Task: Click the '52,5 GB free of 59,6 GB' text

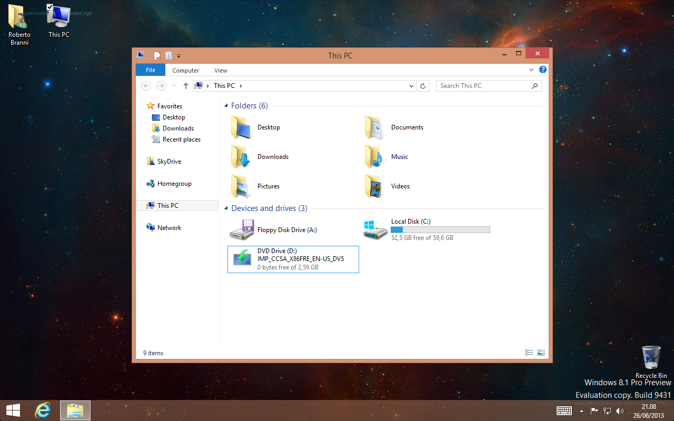Action: (422, 238)
